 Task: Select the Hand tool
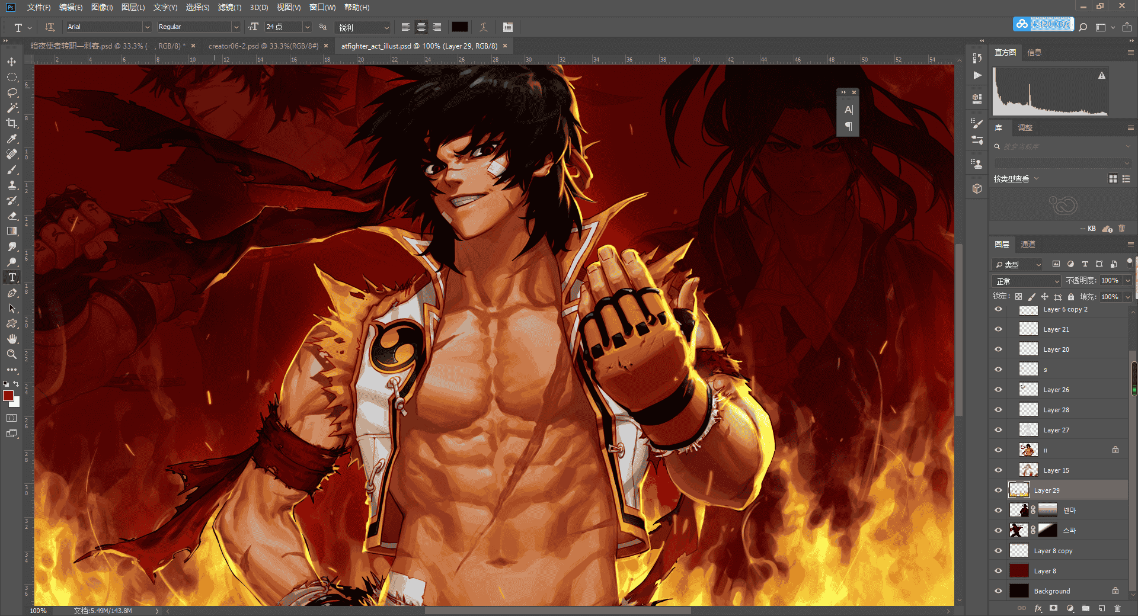coord(11,339)
